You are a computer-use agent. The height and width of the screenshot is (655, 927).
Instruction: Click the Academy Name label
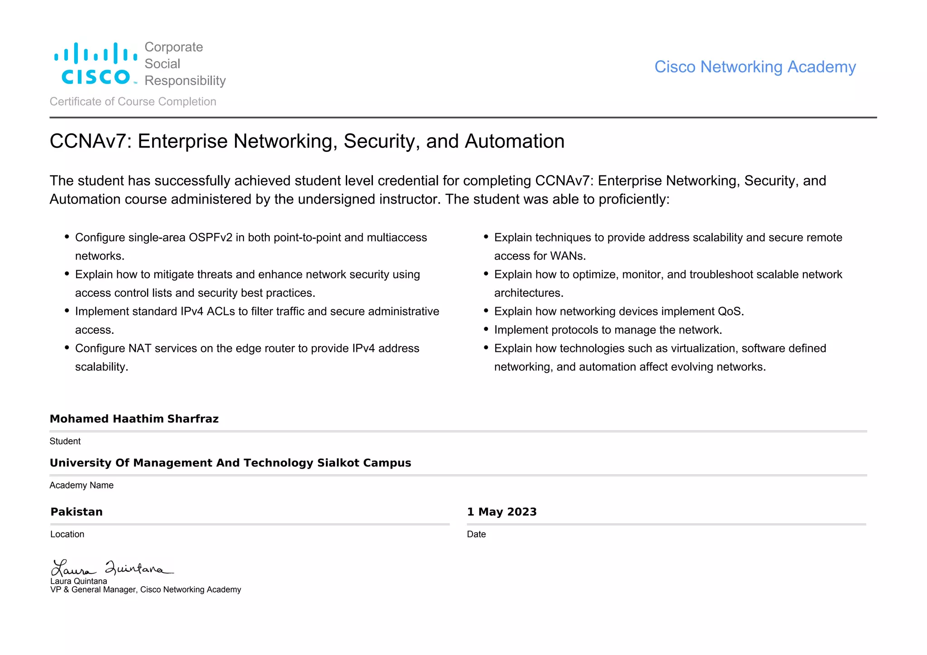click(x=81, y=485)
